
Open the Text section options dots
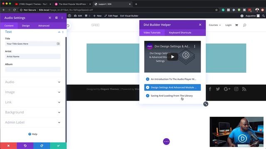coord(63,32)
